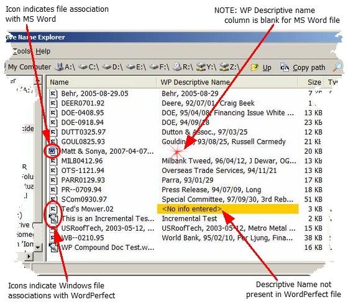Click WordPerfect icon of MILB0412.96
The height and width of the screenshot is (302, 348).
tap(53, 161)
